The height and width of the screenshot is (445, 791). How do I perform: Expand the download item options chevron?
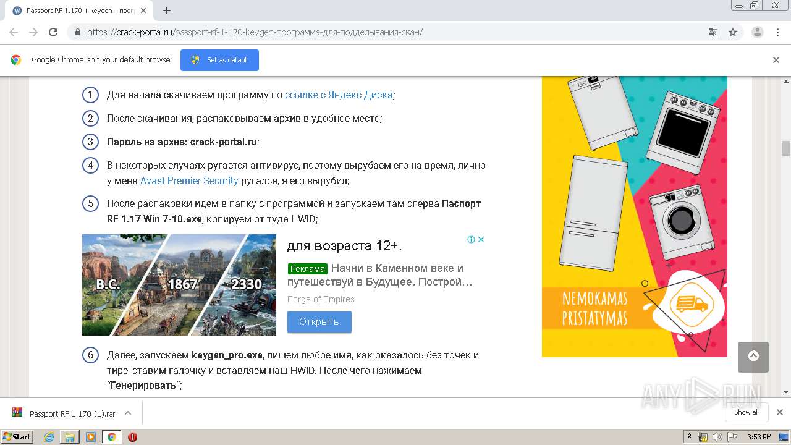[128, 413]
